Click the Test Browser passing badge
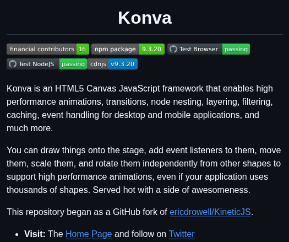 [x=209, y=49]
